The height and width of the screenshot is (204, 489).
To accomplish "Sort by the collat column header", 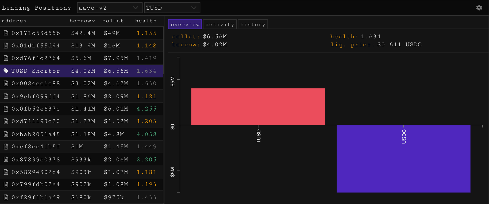I will click(x=113, y=21).
